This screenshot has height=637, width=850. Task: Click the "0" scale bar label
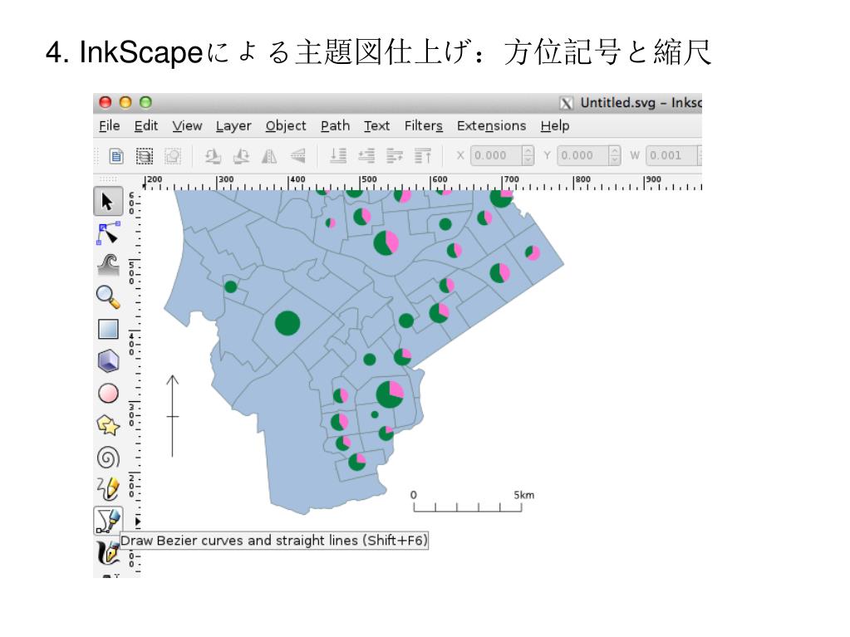pos(414,495)
